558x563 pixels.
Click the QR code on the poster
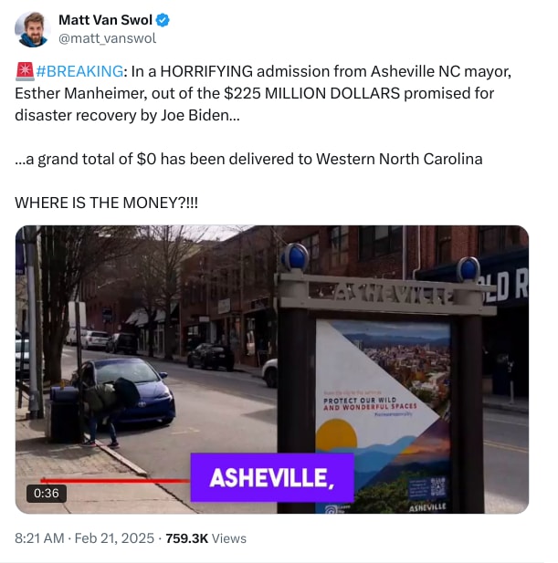(427, 489)
